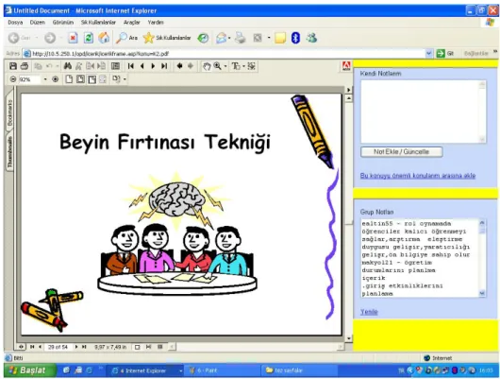Image resolution: width=500 pixels, height=379 pixels.
Task: Open the zoom percentage dropdown
Action: [45, 79]
